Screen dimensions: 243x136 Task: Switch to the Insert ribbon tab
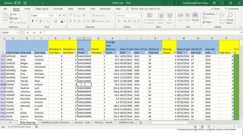point(27,9)
